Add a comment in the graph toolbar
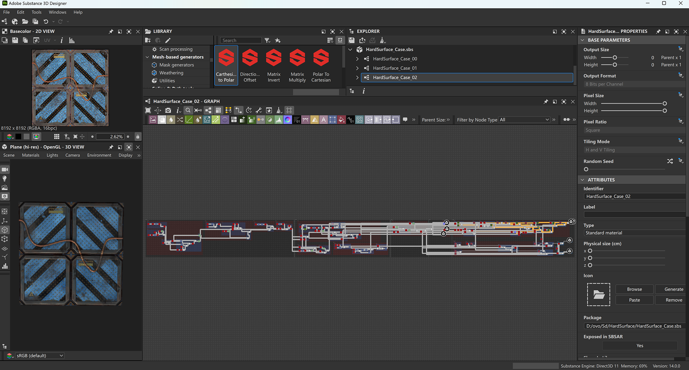The height and width of the screenshot is (370, 689). (x=405, y=120)
